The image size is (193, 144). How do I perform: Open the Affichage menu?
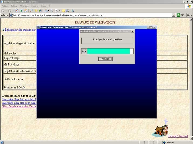click(24, 6)
